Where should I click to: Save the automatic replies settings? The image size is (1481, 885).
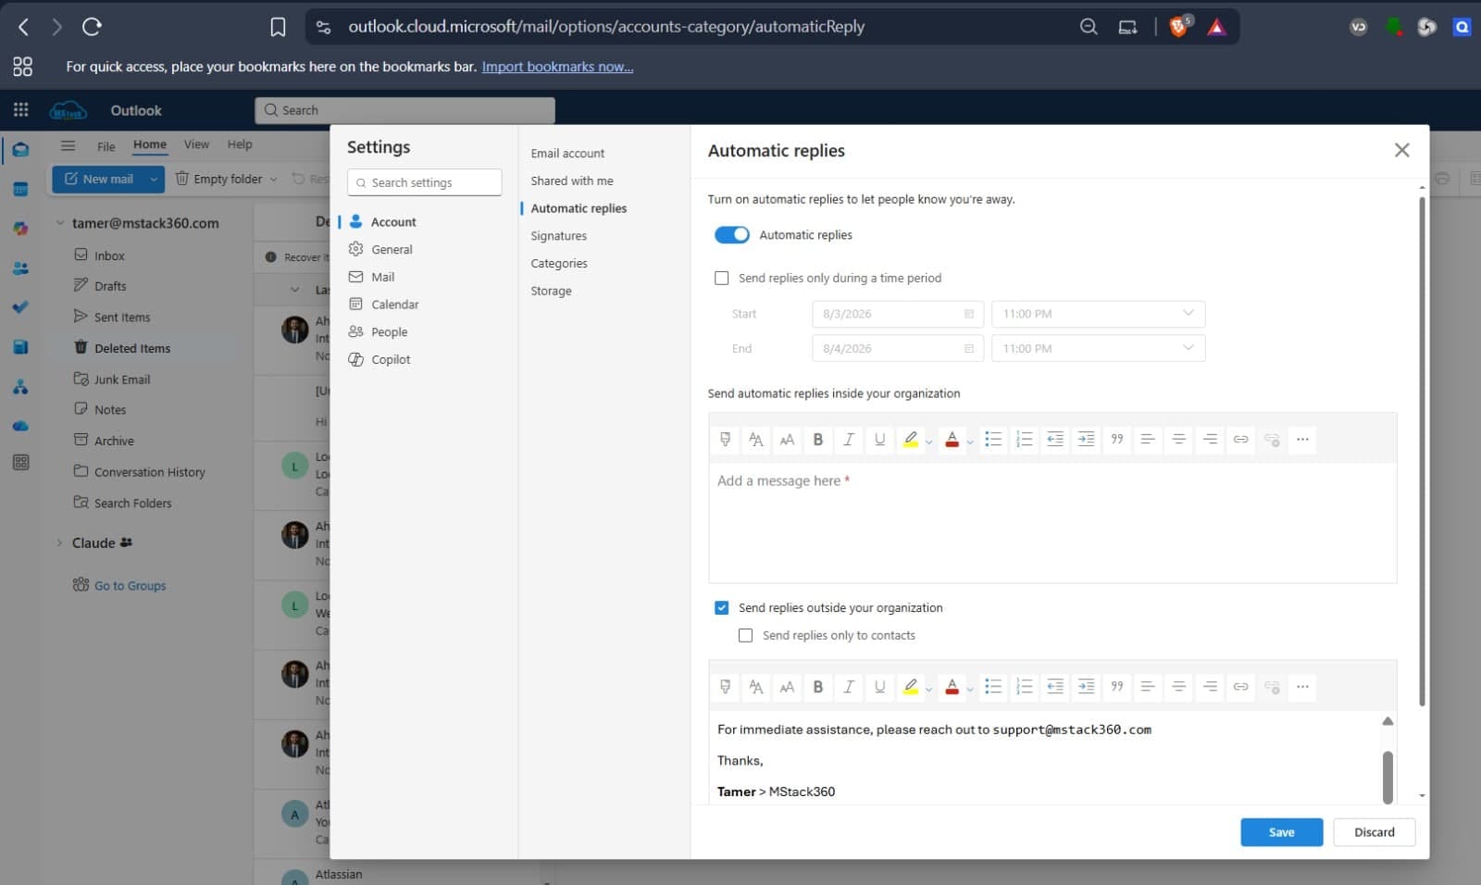pyautogui.click(x=1281, y=832)
